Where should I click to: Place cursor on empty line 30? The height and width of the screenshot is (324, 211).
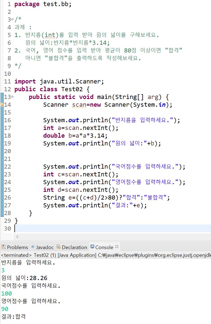tap(113, 228)
